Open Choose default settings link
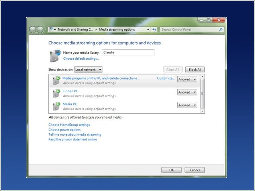The width and height of the screenshot is (255, 191). 81,58
